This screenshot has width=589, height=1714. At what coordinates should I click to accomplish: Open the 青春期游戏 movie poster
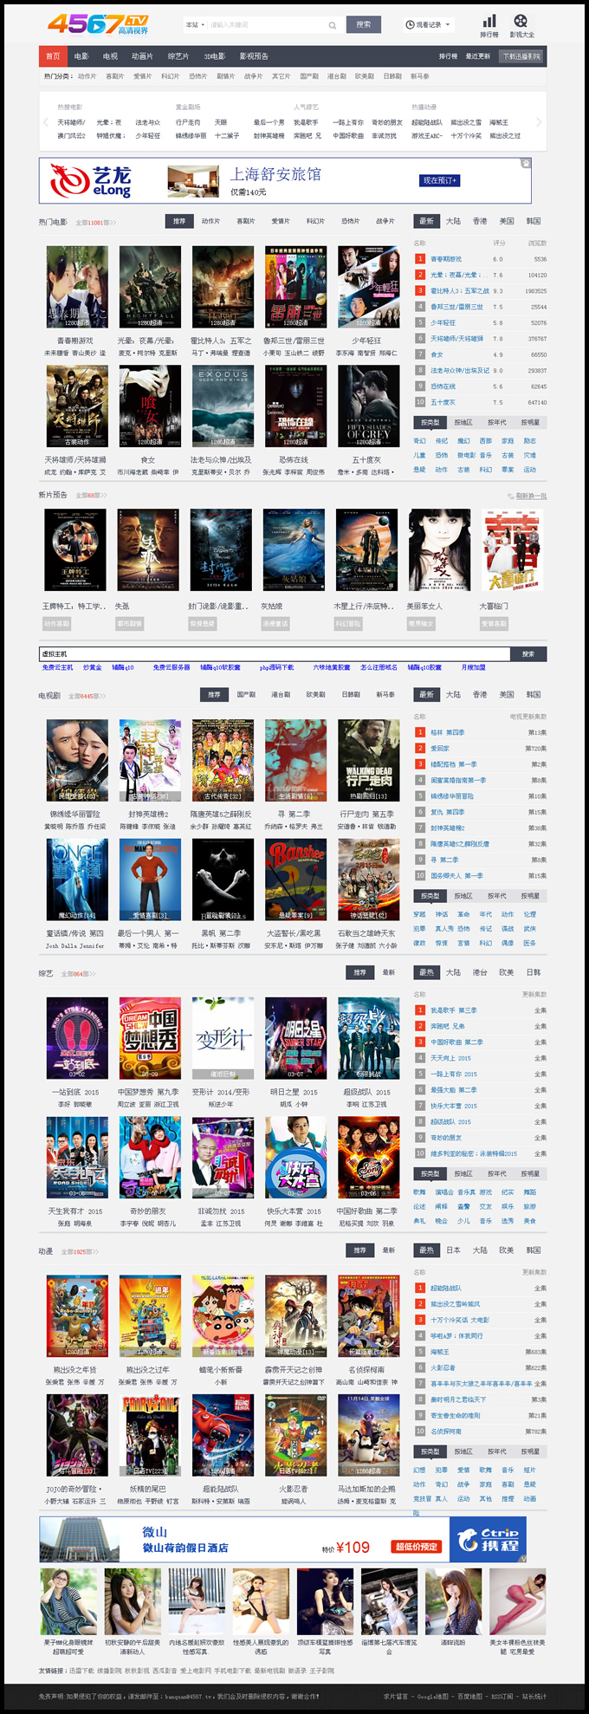(x=77, y=287)
